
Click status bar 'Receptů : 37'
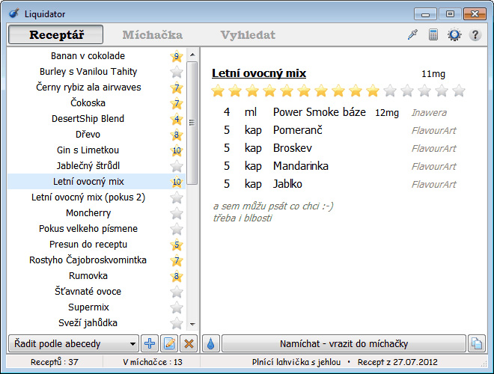click(x=54, y=362)
